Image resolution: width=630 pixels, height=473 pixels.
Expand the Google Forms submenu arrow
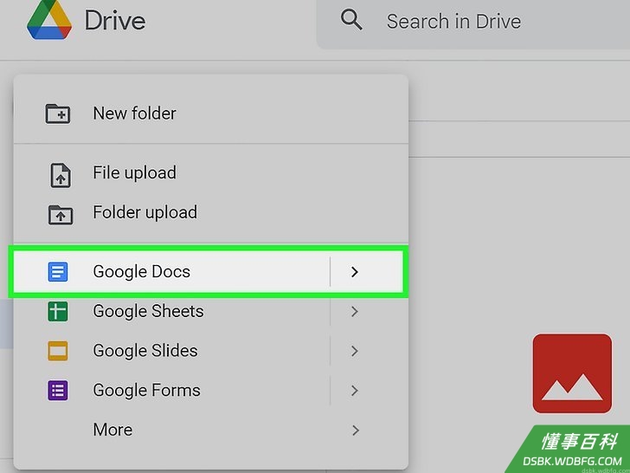coord(355,390)
